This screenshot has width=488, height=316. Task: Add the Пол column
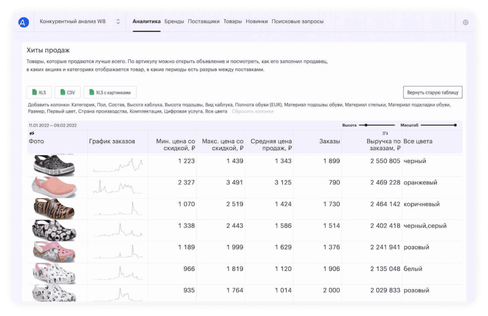coord(101,105)
